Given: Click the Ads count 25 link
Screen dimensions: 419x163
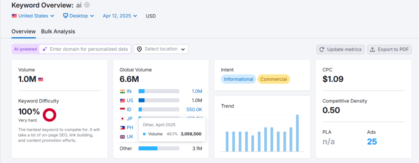Looking at the screenshot, I should point(372,142).
